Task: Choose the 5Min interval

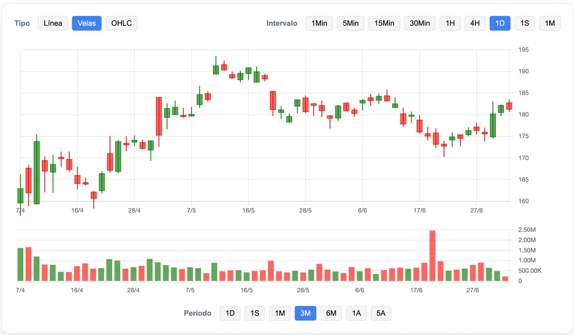Action: (x=350, y=23)
